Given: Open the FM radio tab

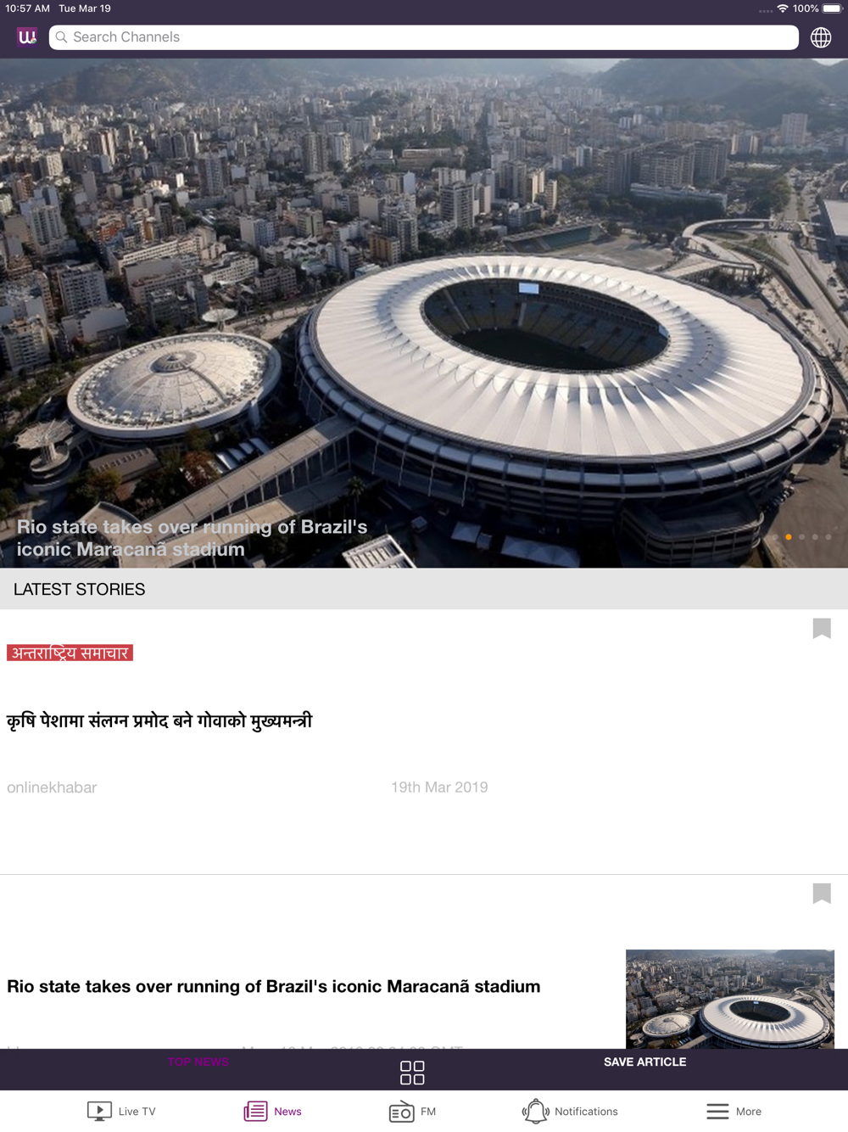Looking at the screenshot, I should pyautogui.click(x=412, y=1111).
